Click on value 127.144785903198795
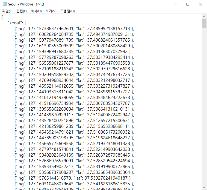207x190 pixels. point(51,138)
